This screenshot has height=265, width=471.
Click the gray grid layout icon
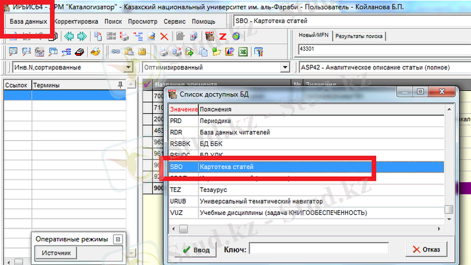coord(111,37)
